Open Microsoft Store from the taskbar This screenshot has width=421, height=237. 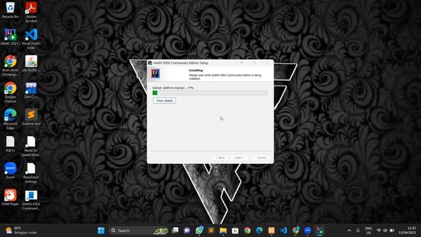point(235,230)
